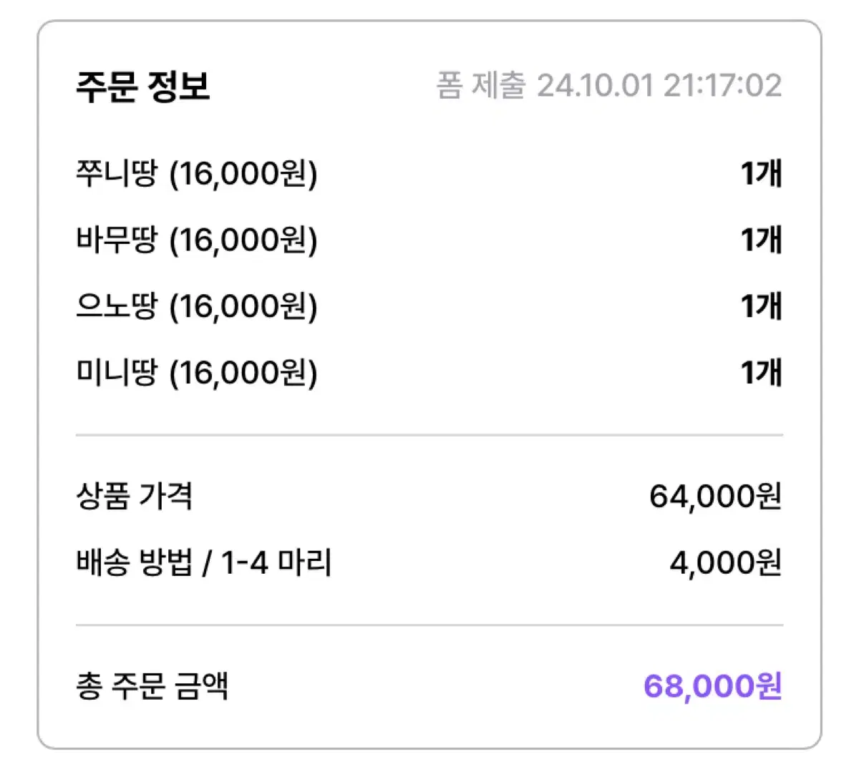Click the 미니땅 (16,000원) item
The height and width of the screenshot is (767, 859).
pos(197,373)
